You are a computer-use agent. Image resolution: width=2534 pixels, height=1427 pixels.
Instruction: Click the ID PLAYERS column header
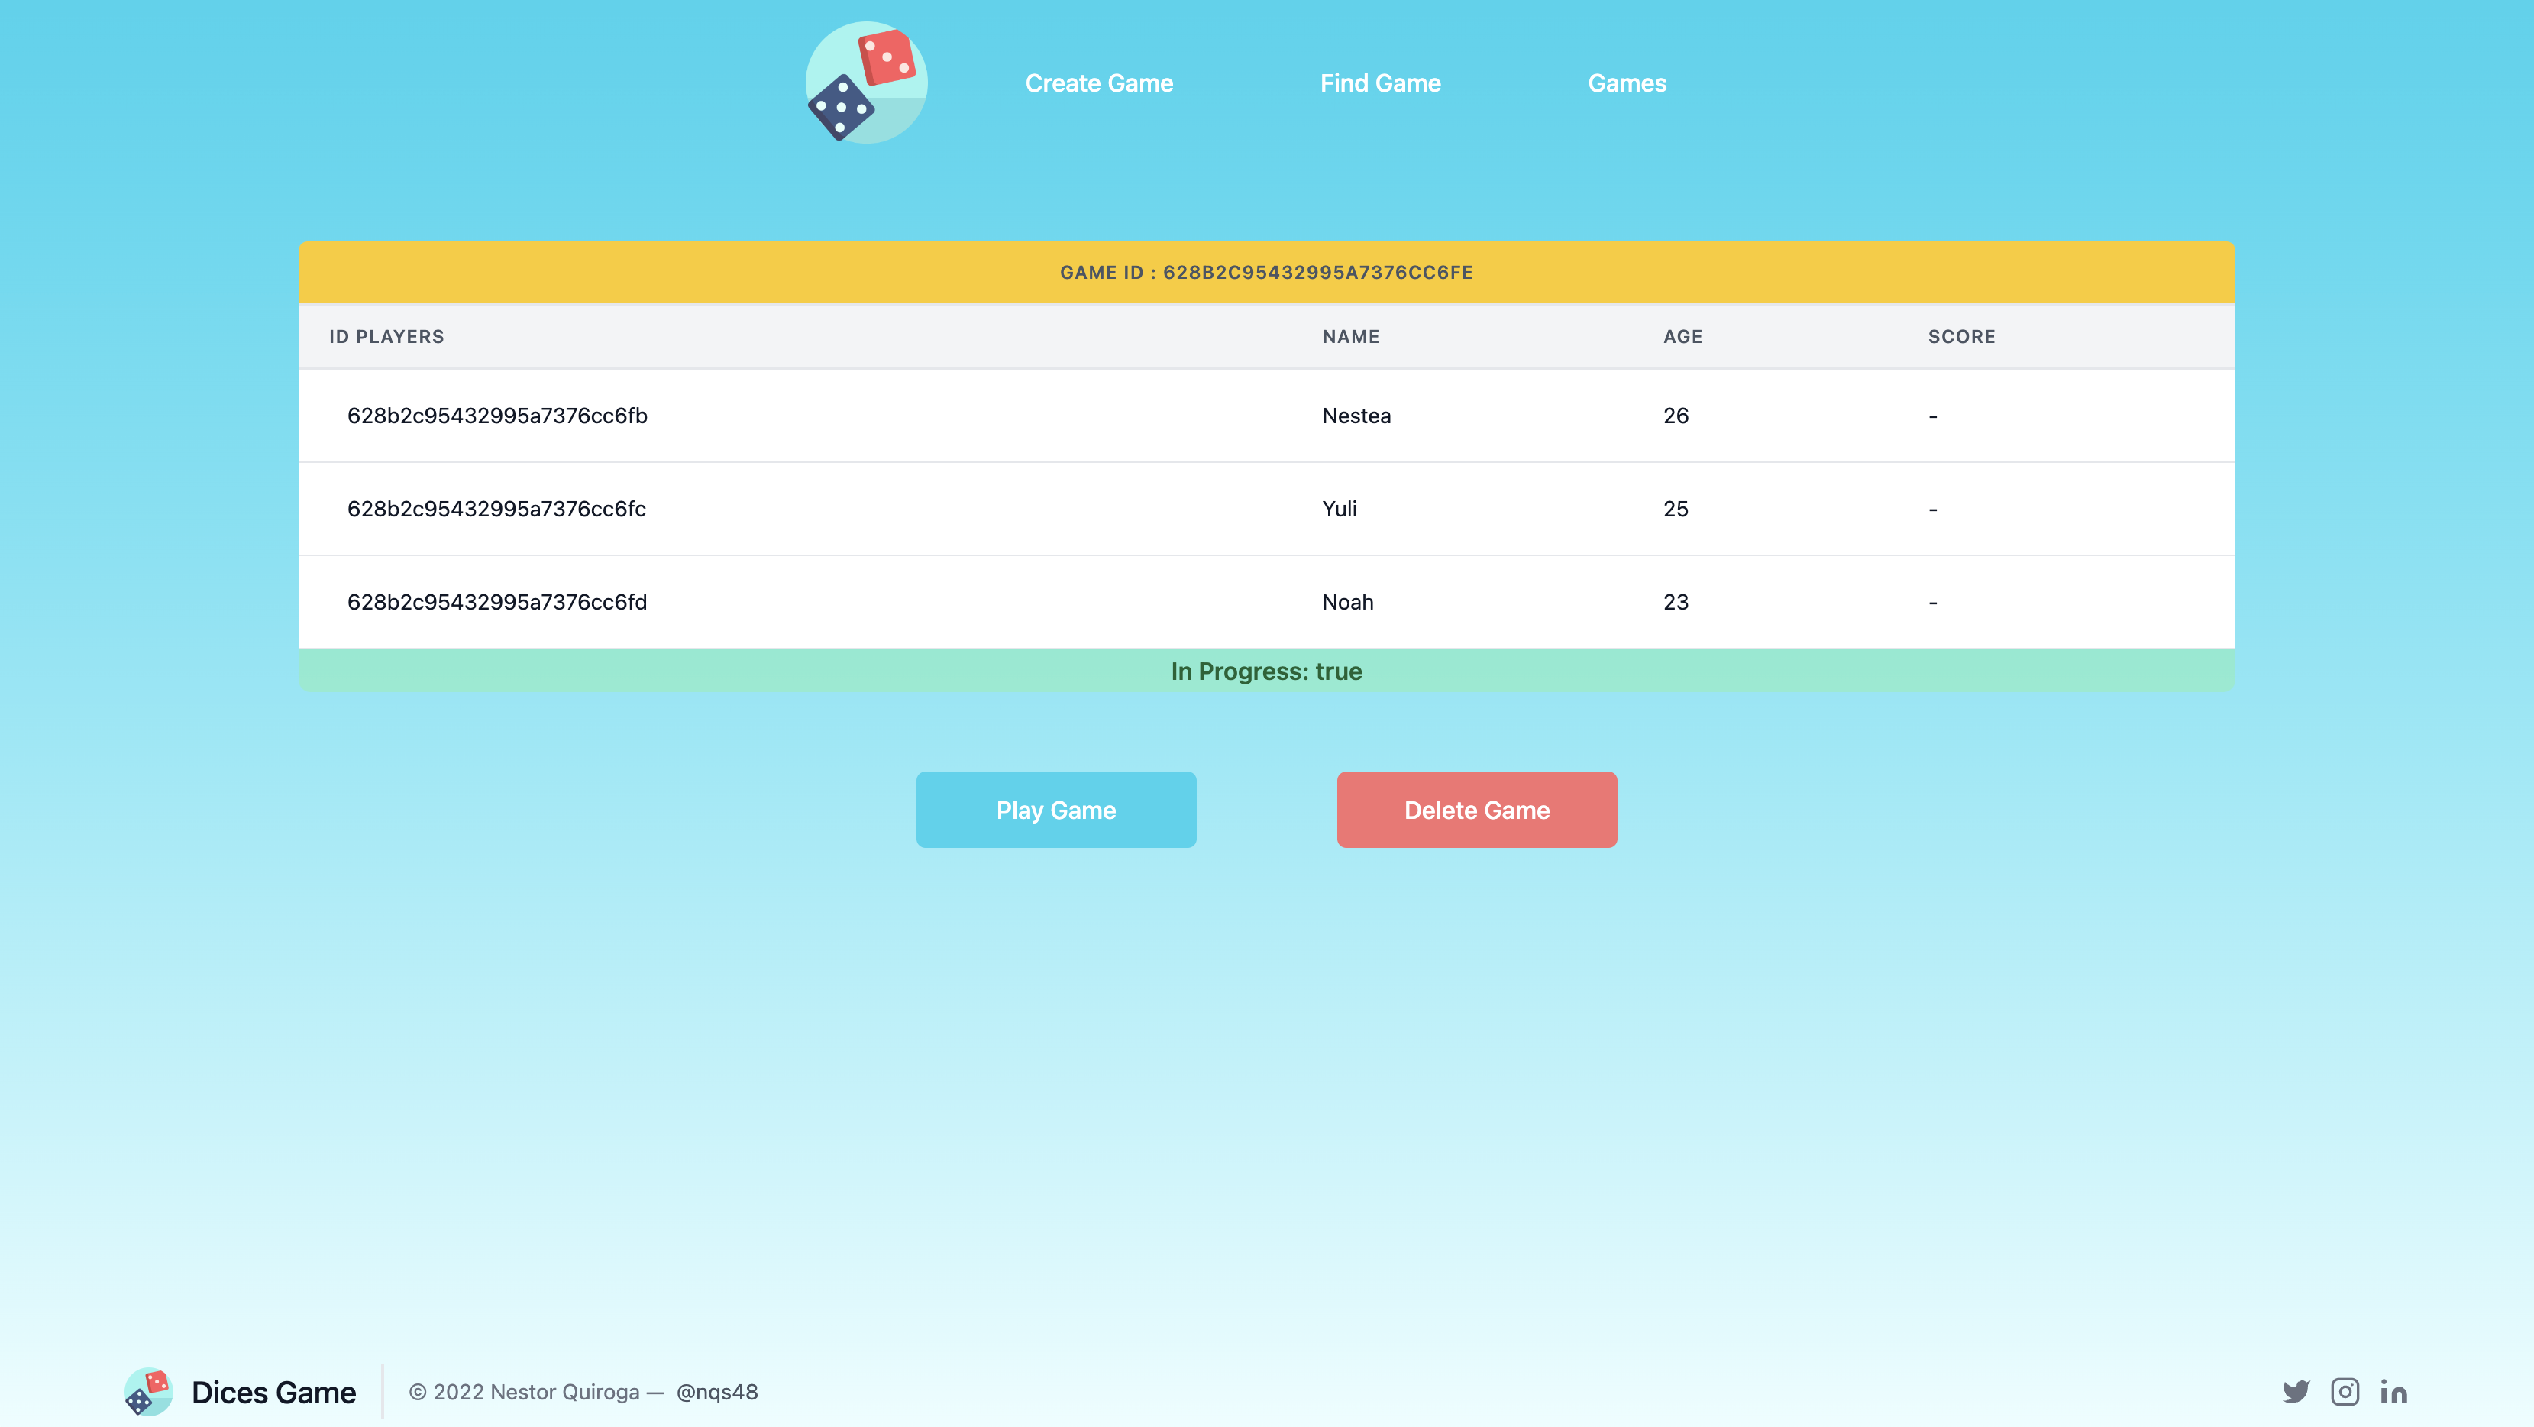pyautogui.click(x=386, y=337)
